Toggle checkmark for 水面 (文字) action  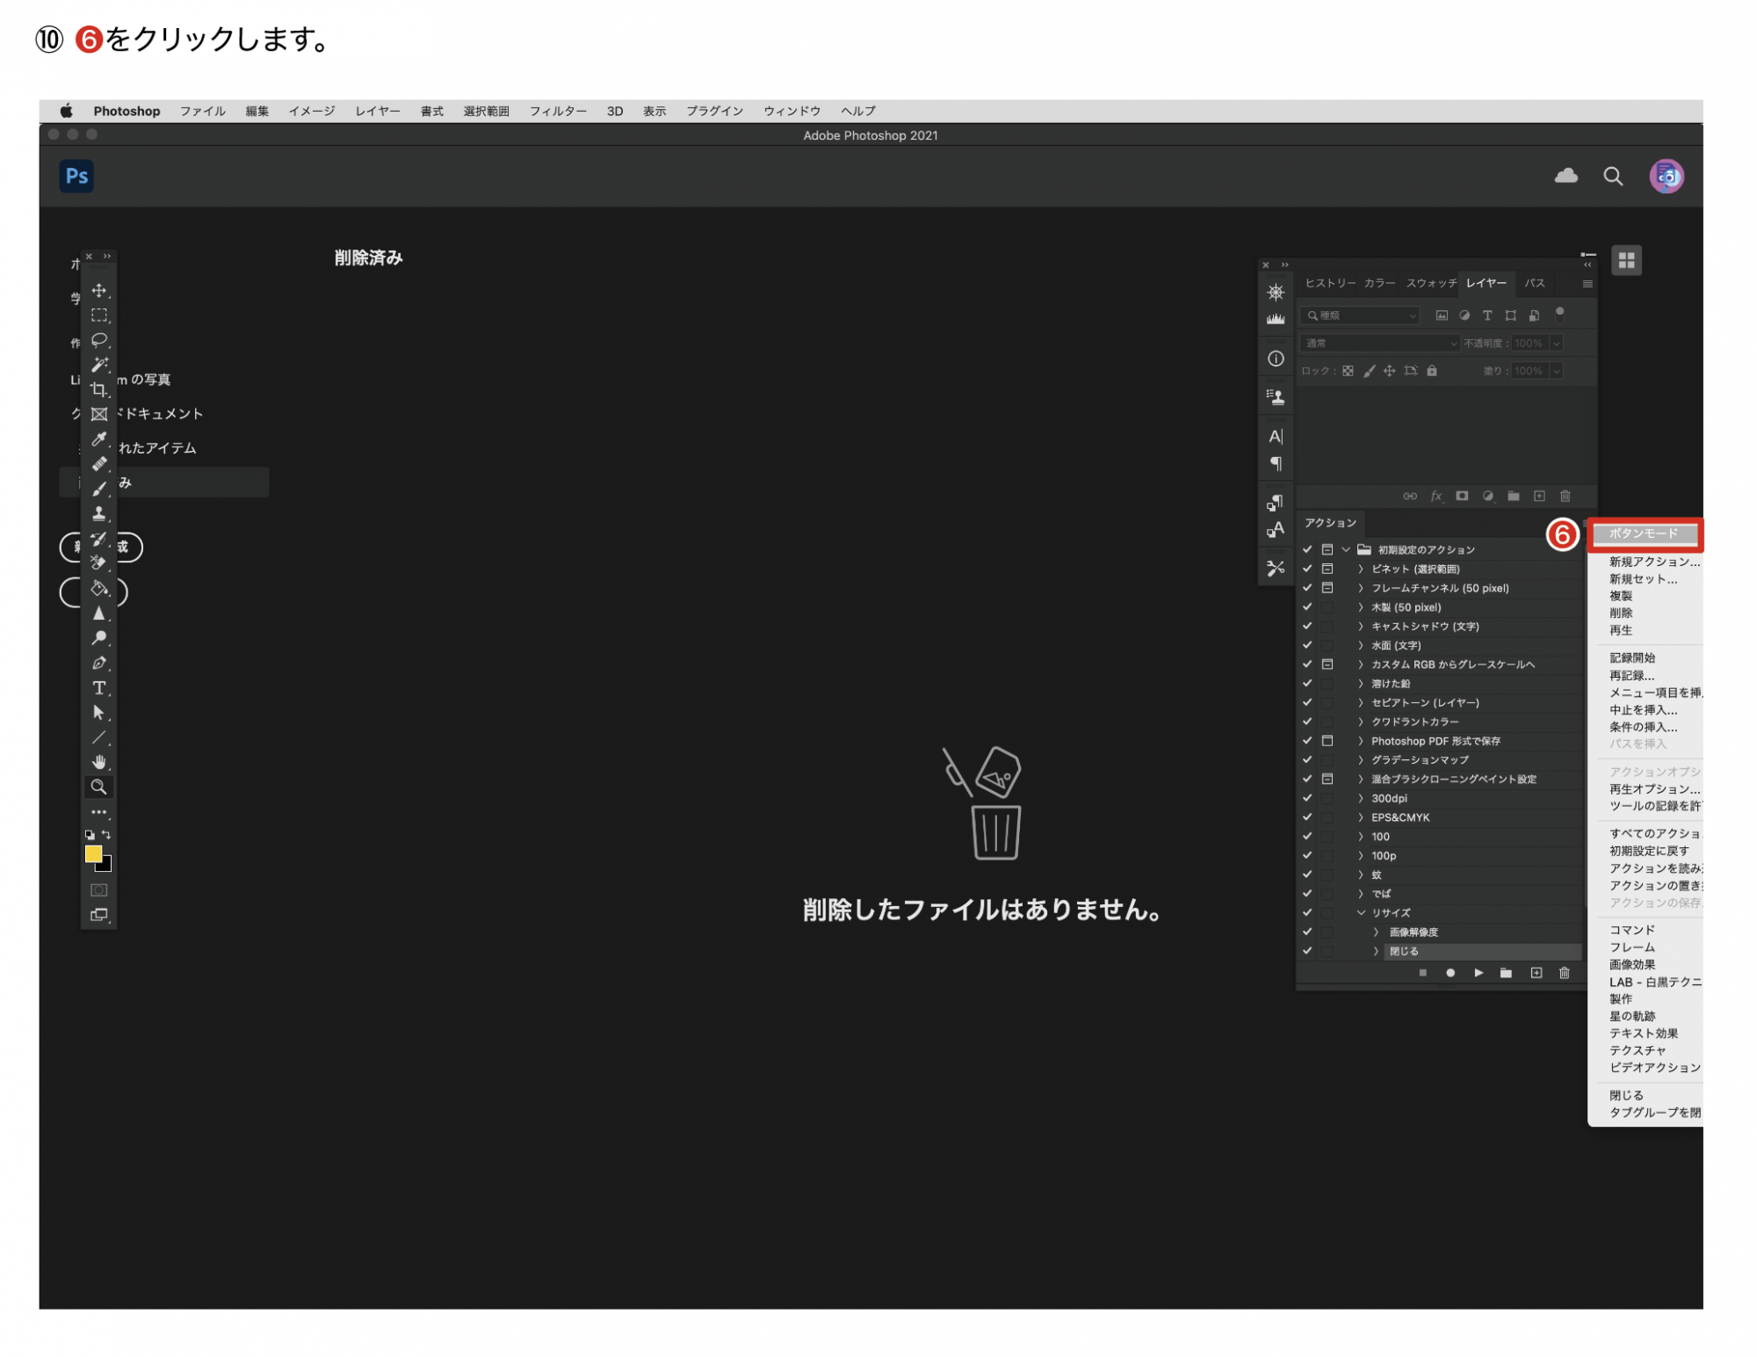(1307, 645)
